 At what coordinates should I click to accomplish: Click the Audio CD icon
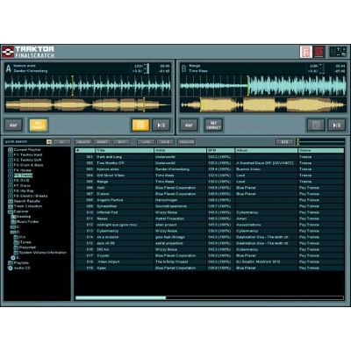click(11, 268)
